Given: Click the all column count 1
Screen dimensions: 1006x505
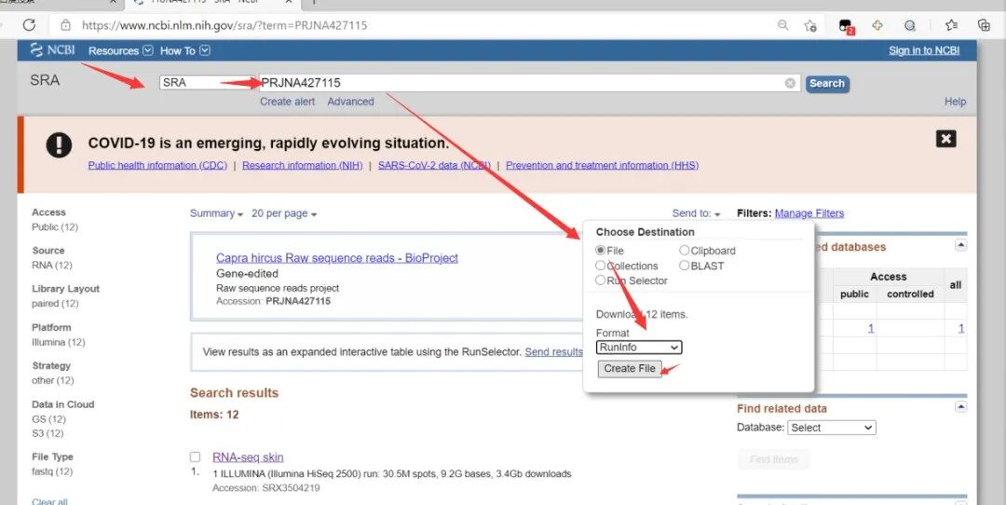Looking at the screenshot, I should point(961,328).
